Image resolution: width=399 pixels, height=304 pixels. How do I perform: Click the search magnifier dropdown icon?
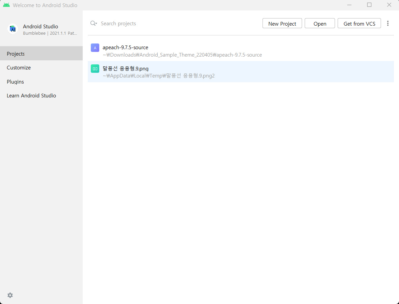pos(94,23)
